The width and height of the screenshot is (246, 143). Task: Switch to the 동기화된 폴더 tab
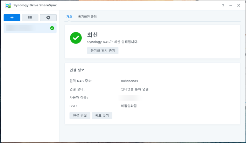coord(88,17)
